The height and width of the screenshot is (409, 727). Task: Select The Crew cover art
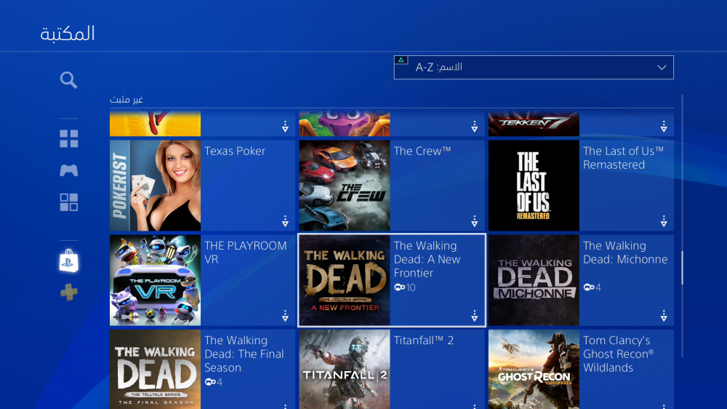pos(345,186)
